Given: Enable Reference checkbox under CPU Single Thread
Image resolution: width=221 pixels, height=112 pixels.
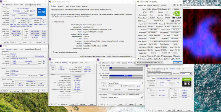Looking at the screenshot, I should (101, 70).
